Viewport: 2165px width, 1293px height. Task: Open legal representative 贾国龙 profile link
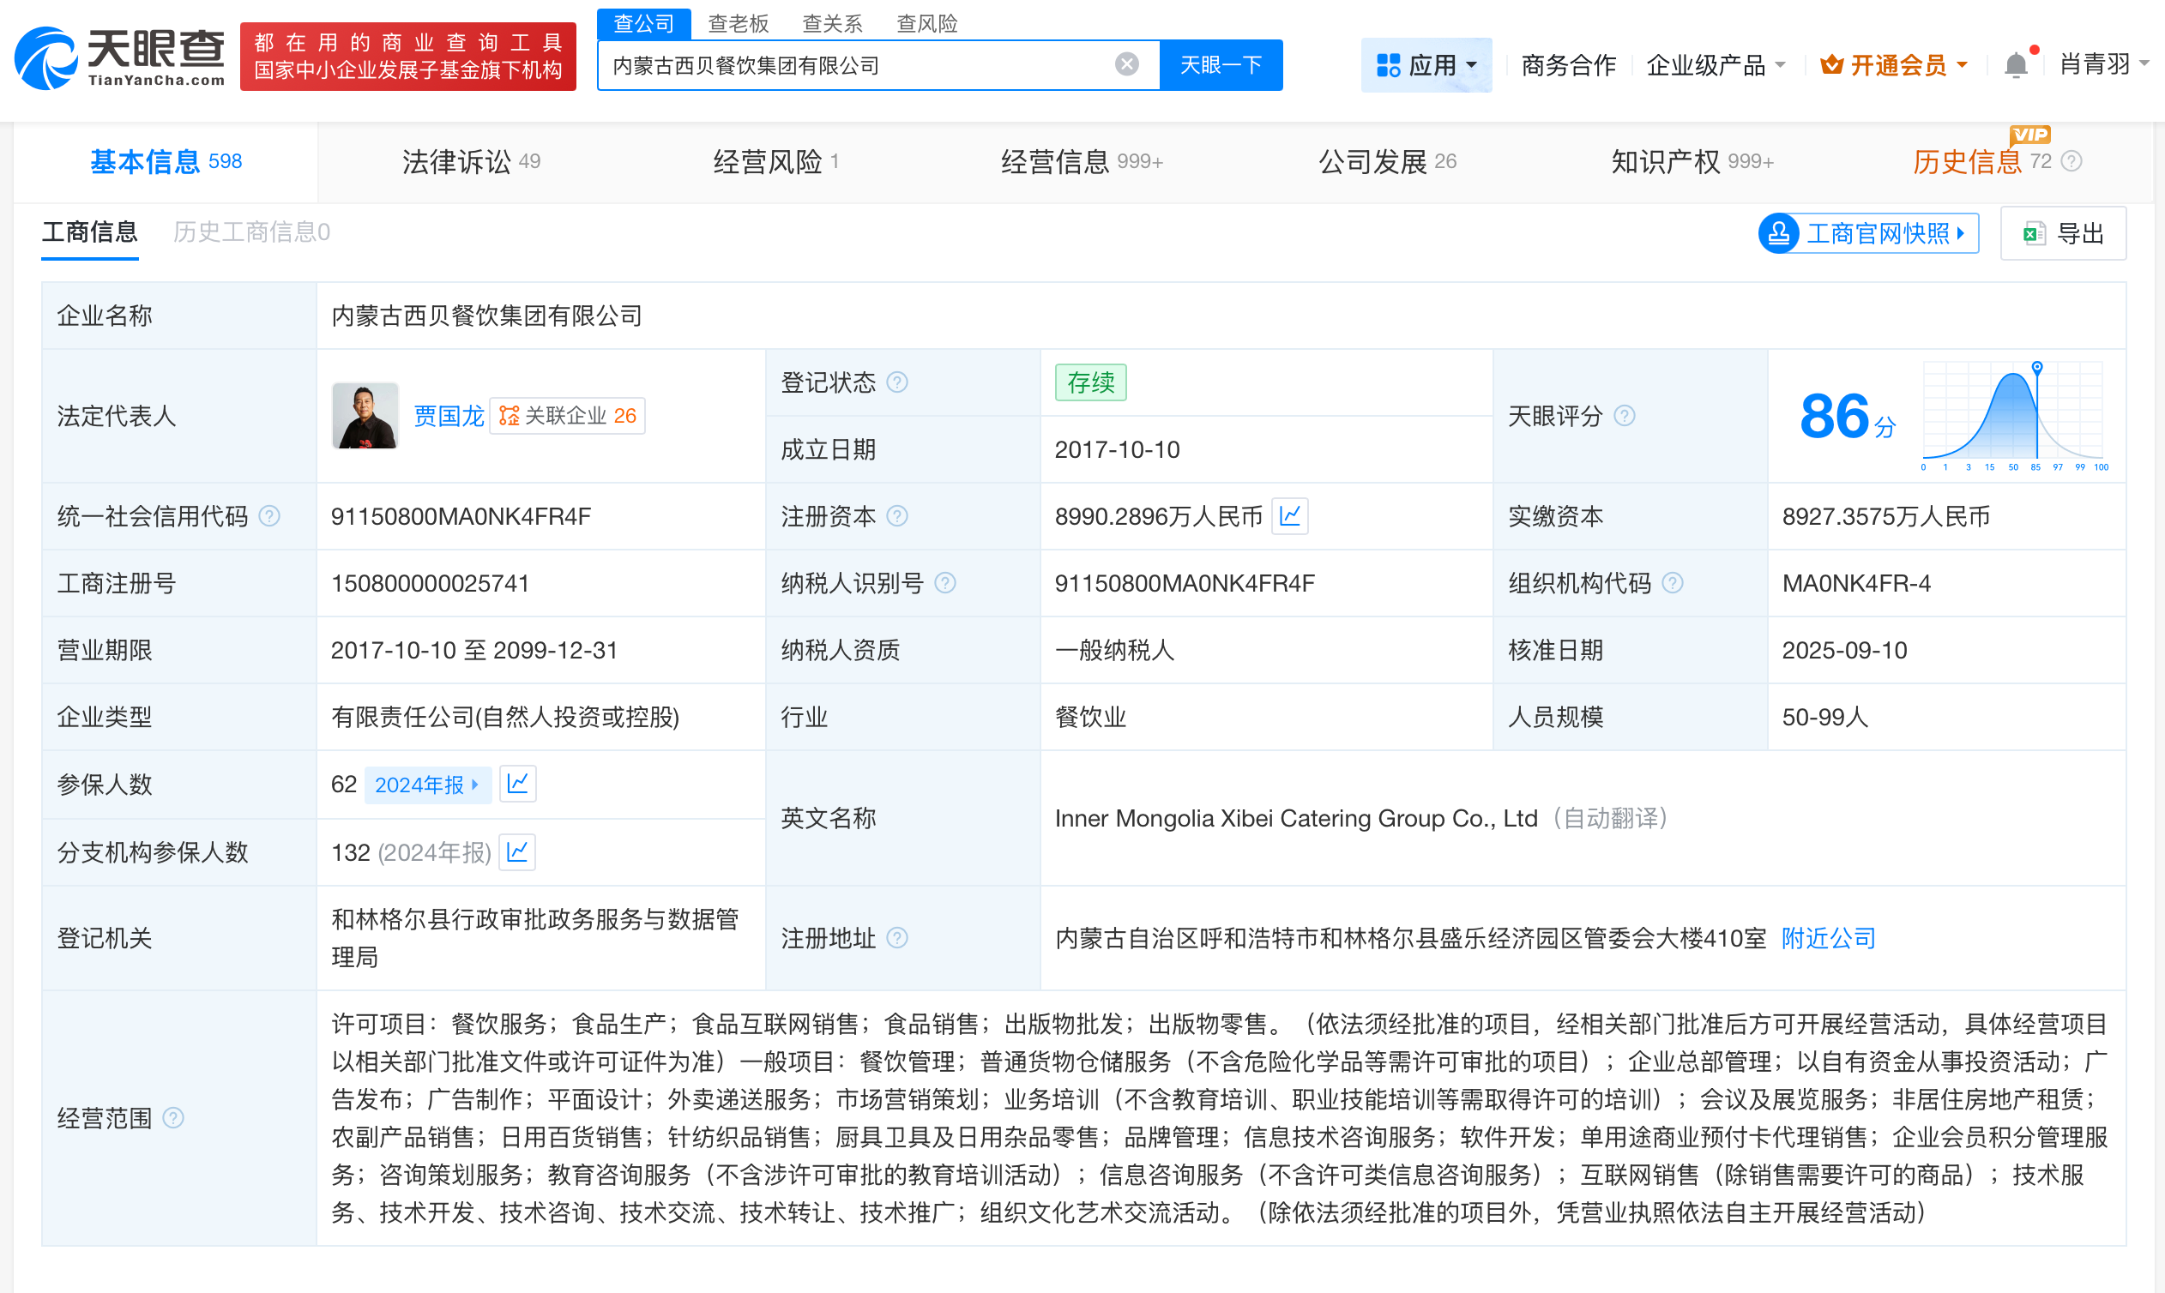click(x=449, y=416)
